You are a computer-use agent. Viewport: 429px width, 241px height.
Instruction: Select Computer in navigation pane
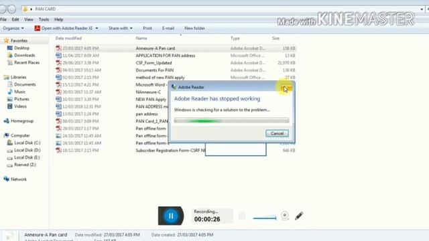coord(20,135)
